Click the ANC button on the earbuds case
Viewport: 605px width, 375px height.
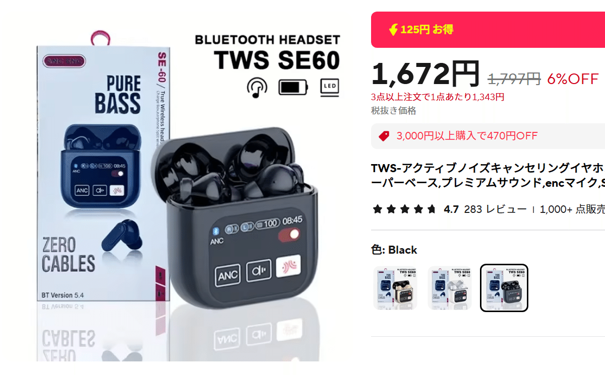[x=228, y=276]
